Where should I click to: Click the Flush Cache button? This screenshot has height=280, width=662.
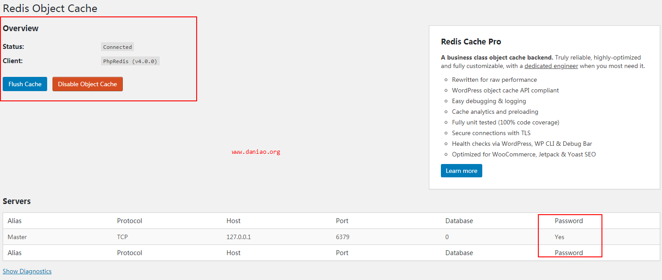pos(25,84)
